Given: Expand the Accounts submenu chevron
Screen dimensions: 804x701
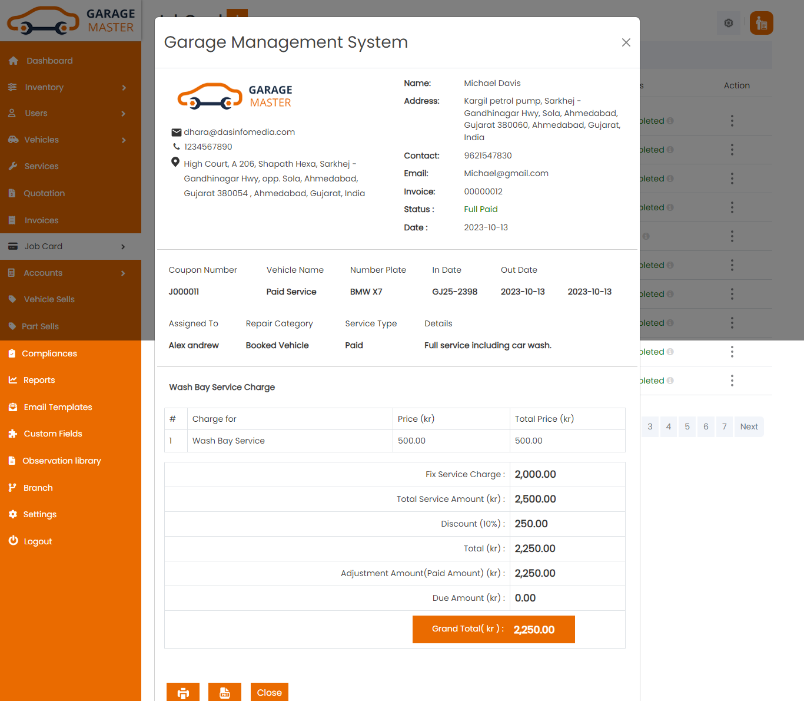Looking at the screenshot, I should click(x=124, y=273).
